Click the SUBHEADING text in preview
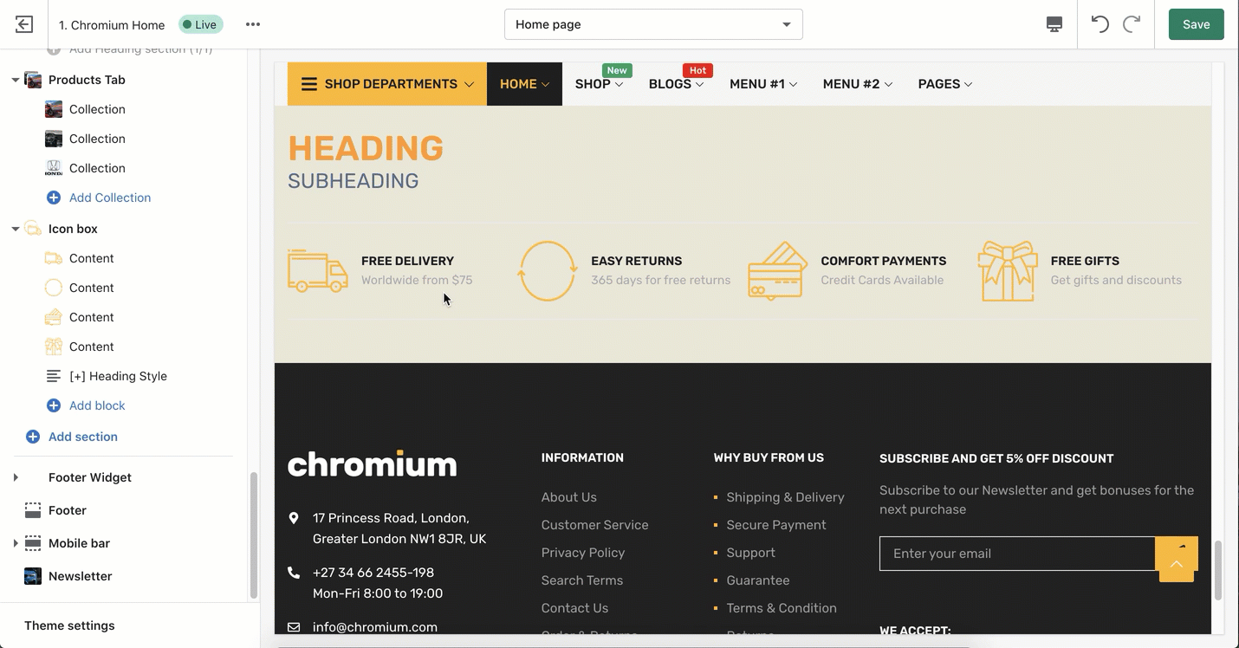 (x=354, y=181)
